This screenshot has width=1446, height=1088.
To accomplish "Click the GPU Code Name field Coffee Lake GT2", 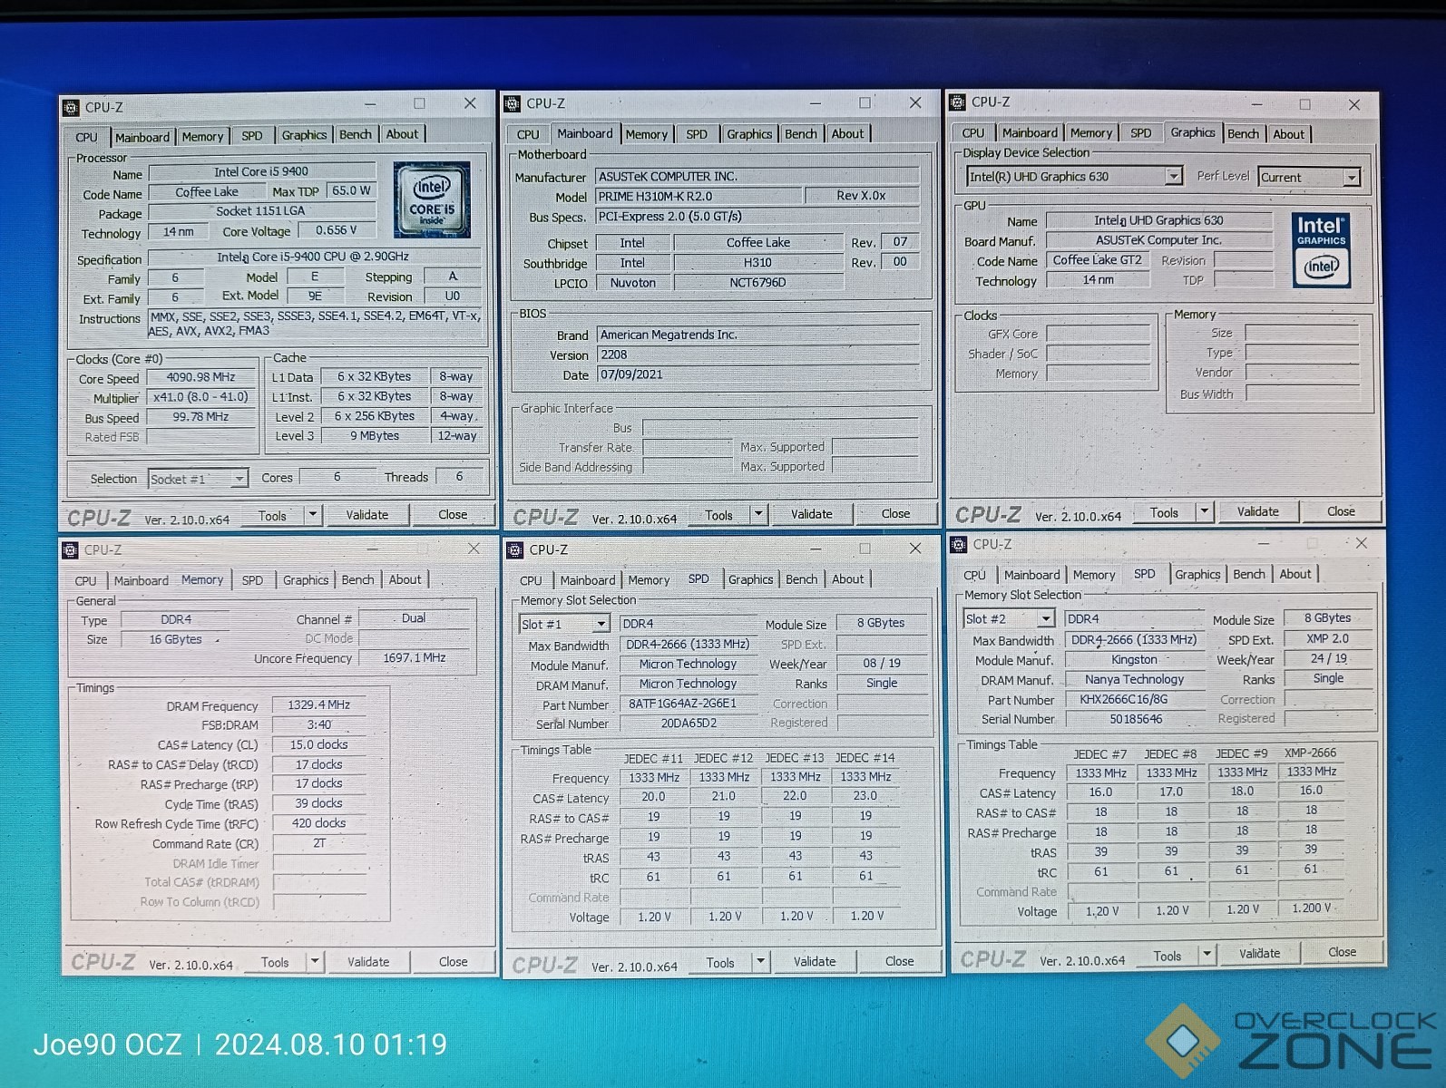I will coord(1098,260).
